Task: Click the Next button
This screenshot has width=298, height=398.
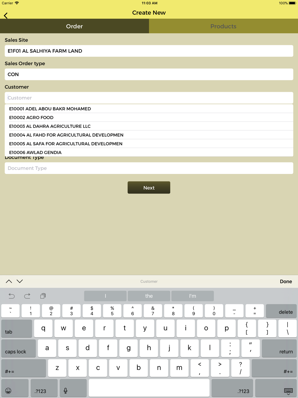Action: pos(149,188)
